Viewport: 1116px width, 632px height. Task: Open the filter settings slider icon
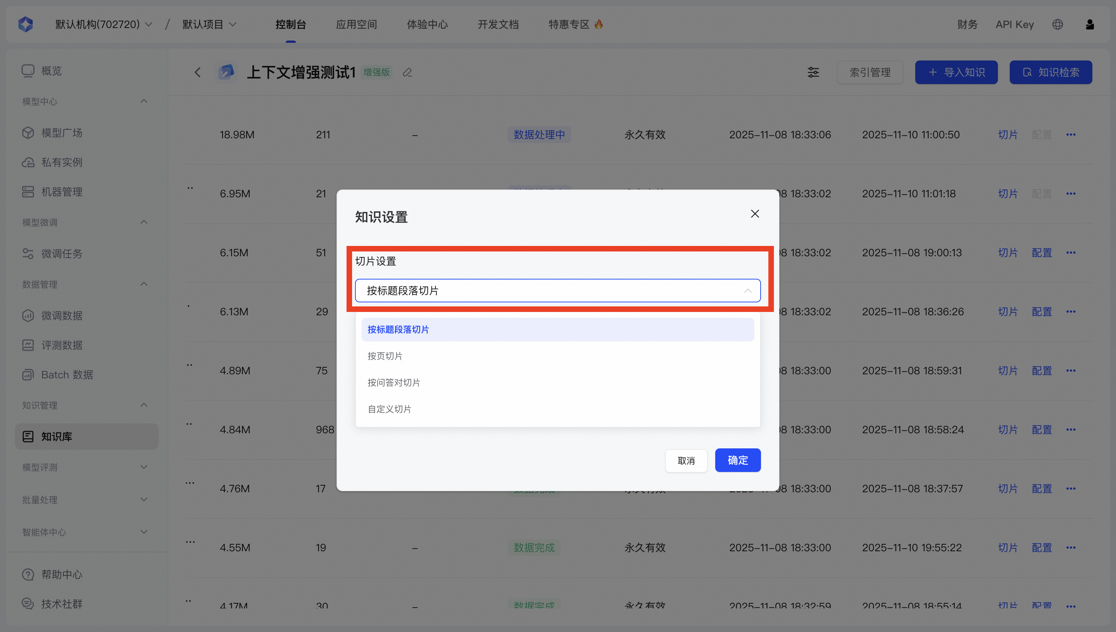tap(813, 73)
